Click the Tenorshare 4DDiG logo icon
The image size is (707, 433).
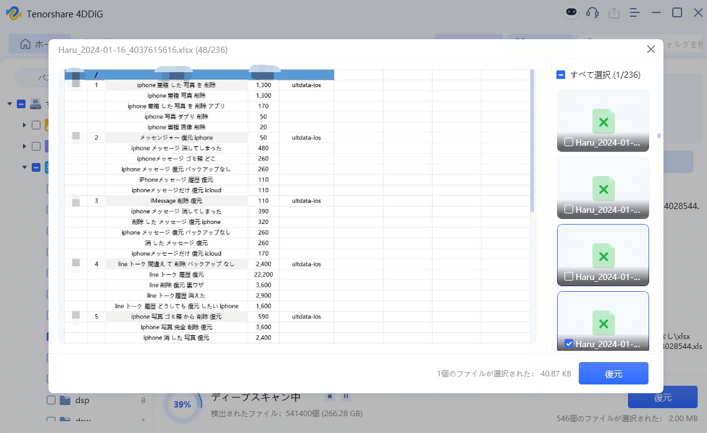click(14, 13)
